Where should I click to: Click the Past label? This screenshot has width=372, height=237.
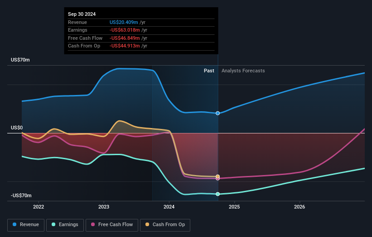pos(209,71)
